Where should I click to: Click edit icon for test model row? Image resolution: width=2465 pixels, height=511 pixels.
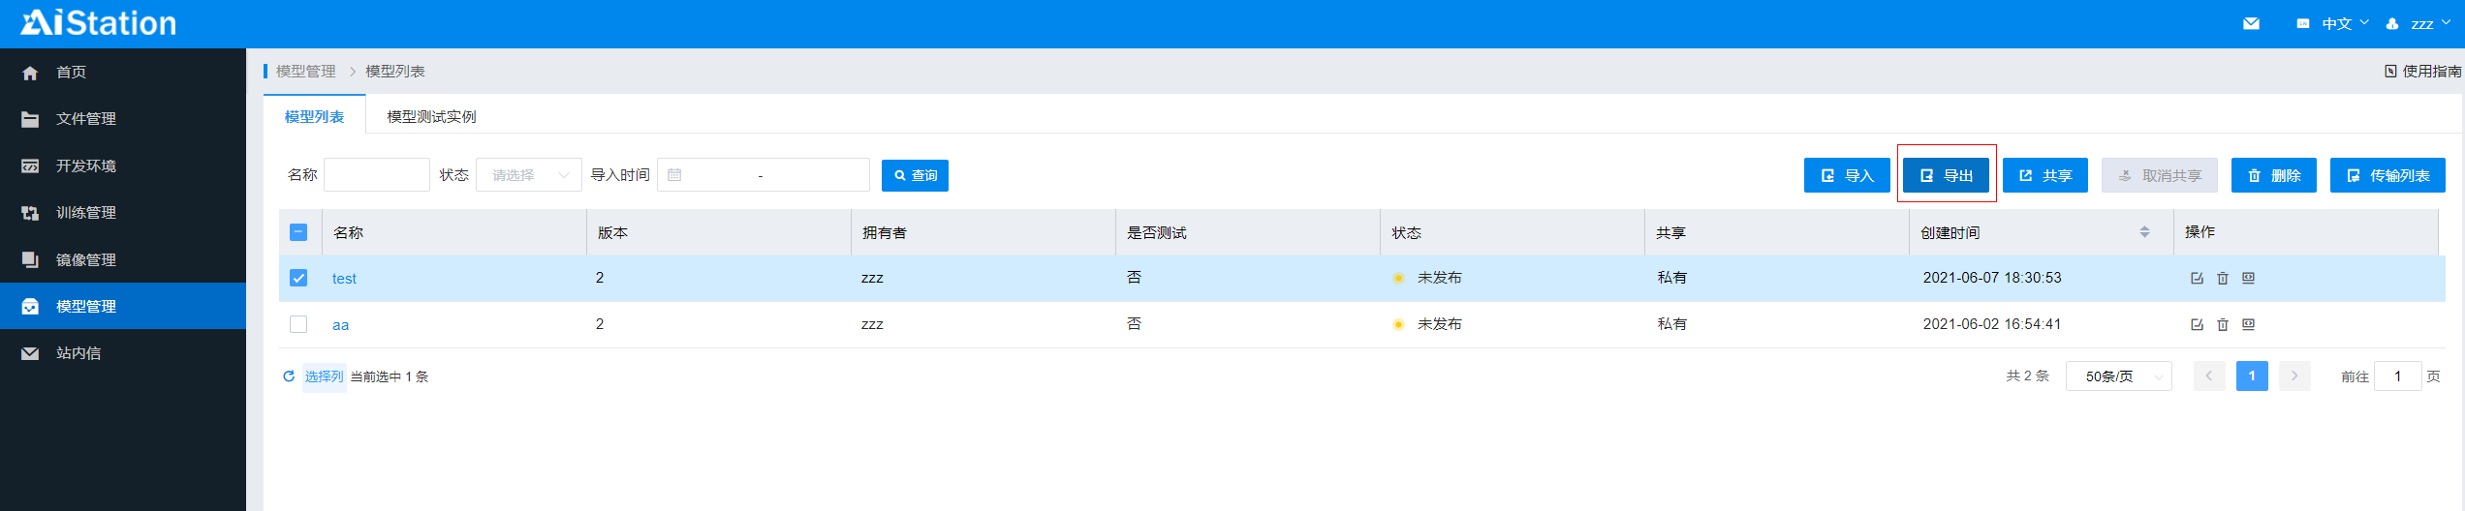click(2197, 278)
